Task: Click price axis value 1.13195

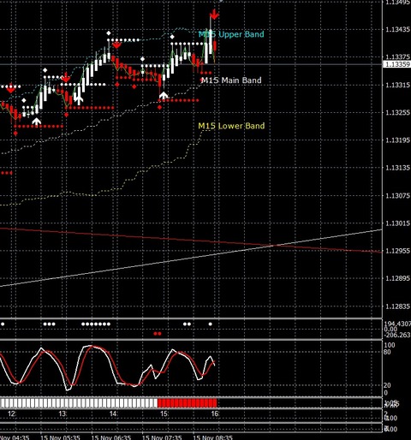Action: [397, 140]
